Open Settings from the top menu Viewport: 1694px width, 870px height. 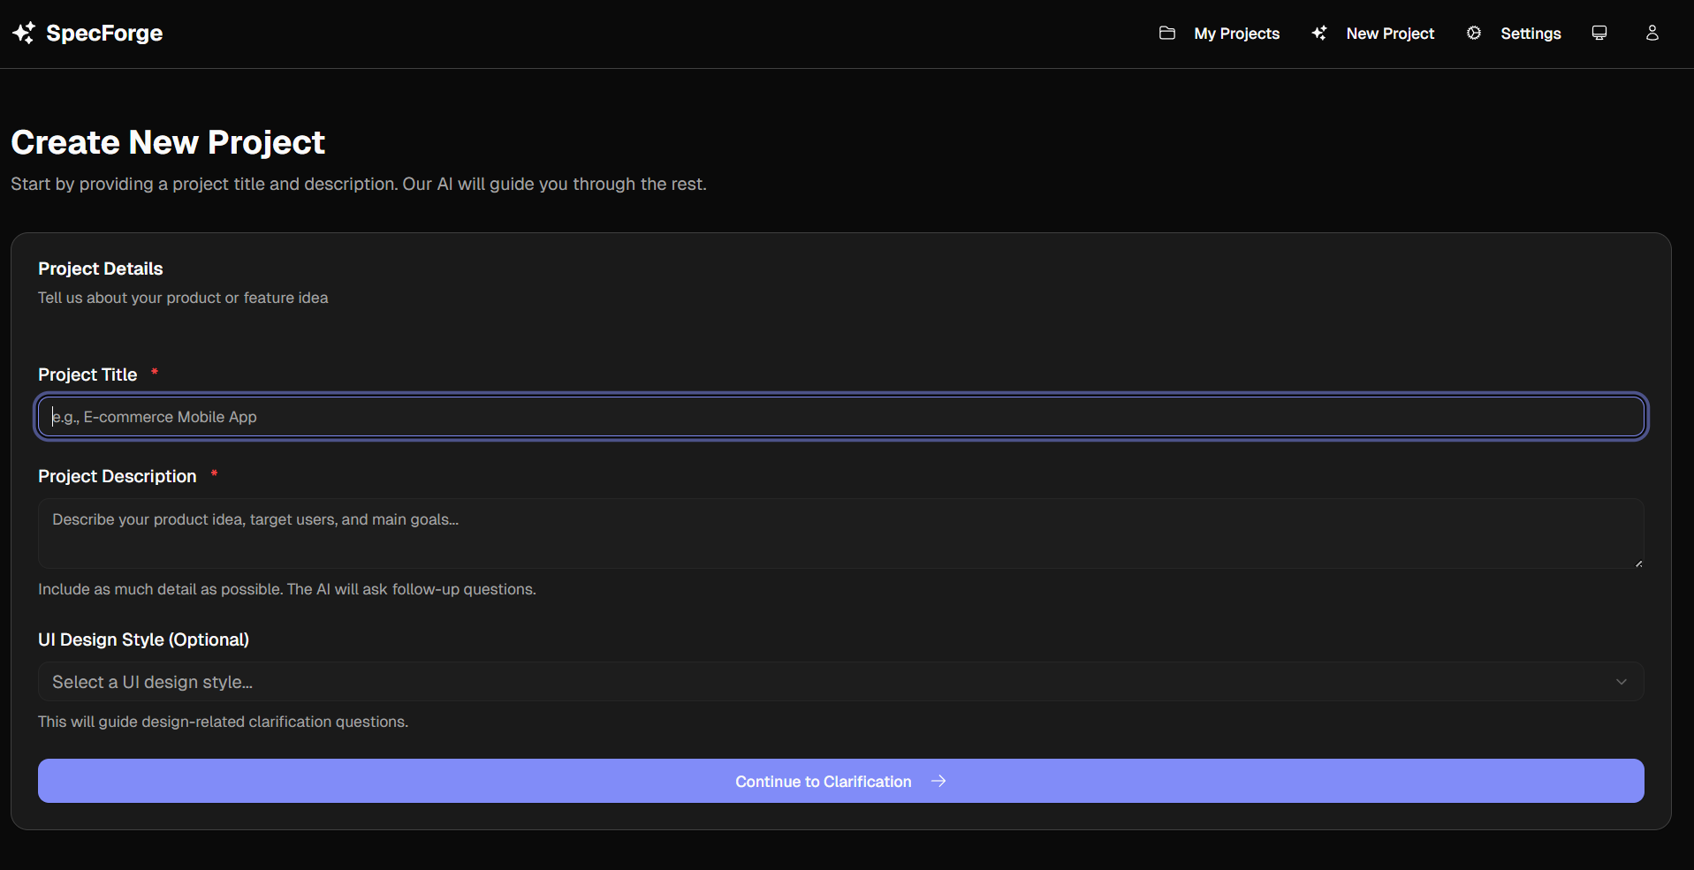pyautogui.click(x=1531, y=33)
